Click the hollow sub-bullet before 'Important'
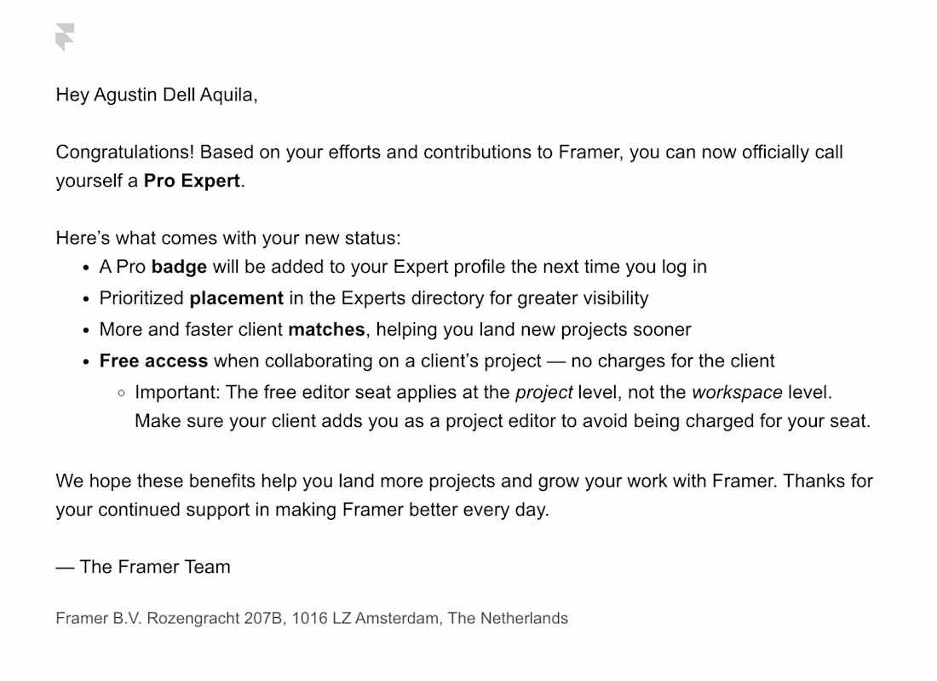937x681 pixels. click(122, 394)
